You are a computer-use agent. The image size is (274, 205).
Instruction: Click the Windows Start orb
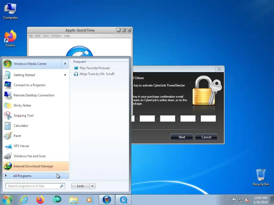point(7,200)
